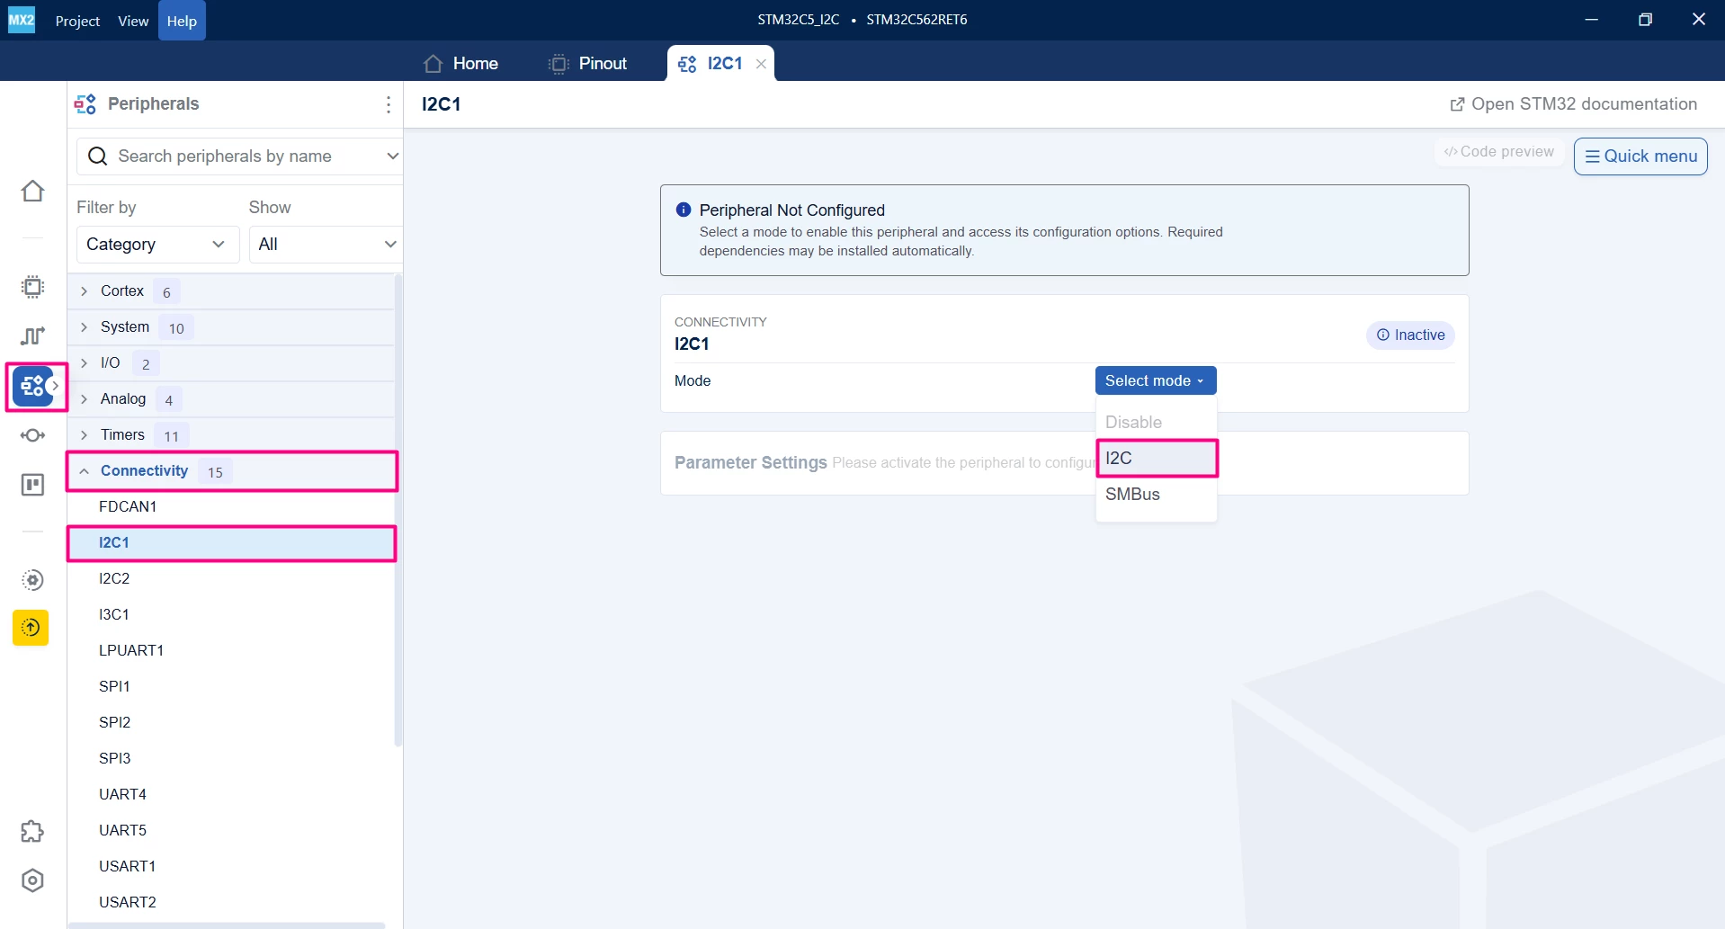The width and height of the screenshot is (1725, 929).
Task: Open the Filter by Category dropdown
Action: [x=157, y=245]
